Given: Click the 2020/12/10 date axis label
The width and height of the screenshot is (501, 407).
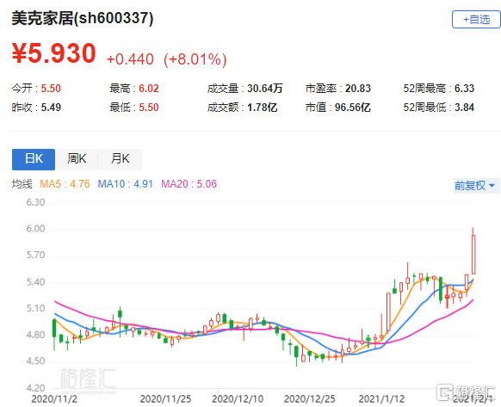Looking at the screenshot, I should (x=238, y=399).
